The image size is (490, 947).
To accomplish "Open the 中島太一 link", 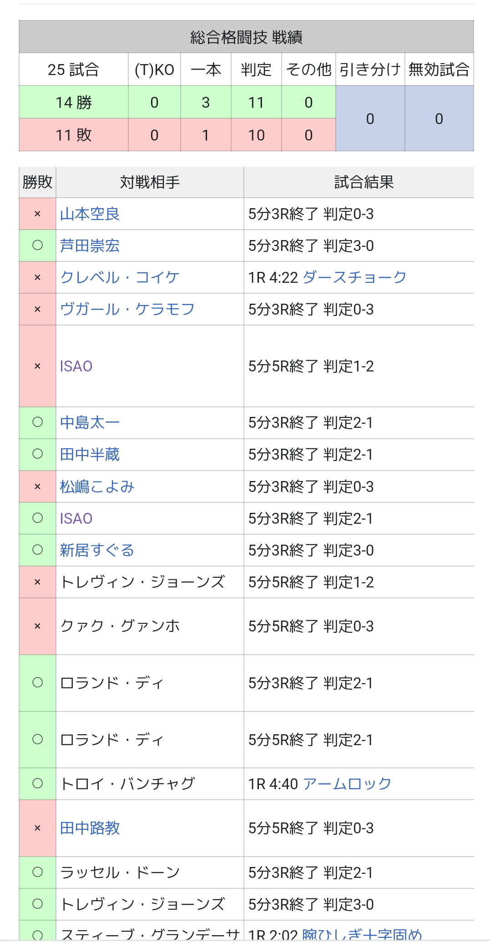I will 90,423.
